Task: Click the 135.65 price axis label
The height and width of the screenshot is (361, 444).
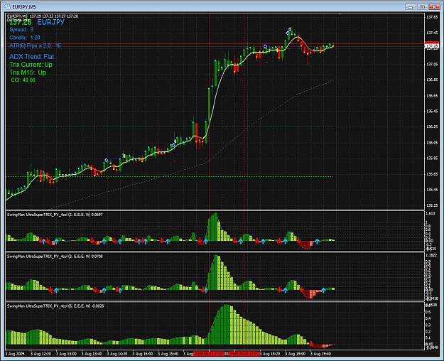Action: (x=432, y=174)
